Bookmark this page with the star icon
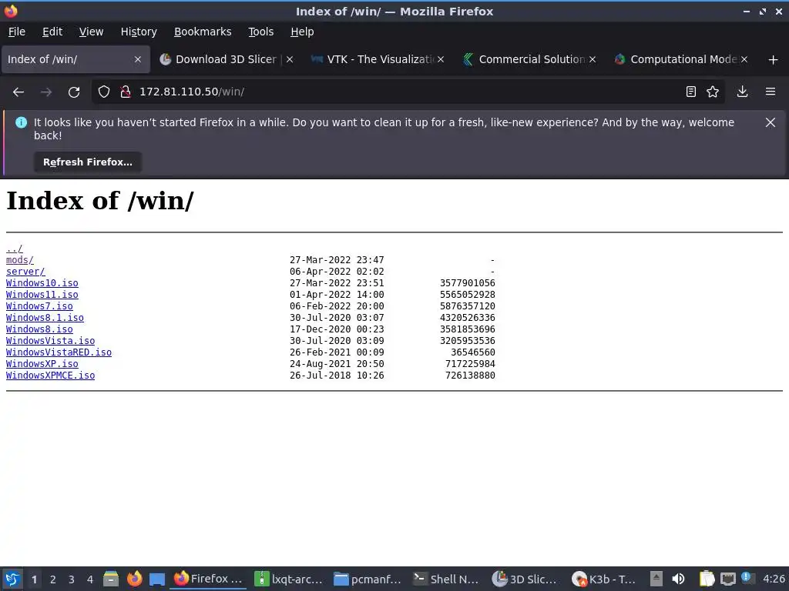This screenshot has width=789, height=591. point(713,92)
